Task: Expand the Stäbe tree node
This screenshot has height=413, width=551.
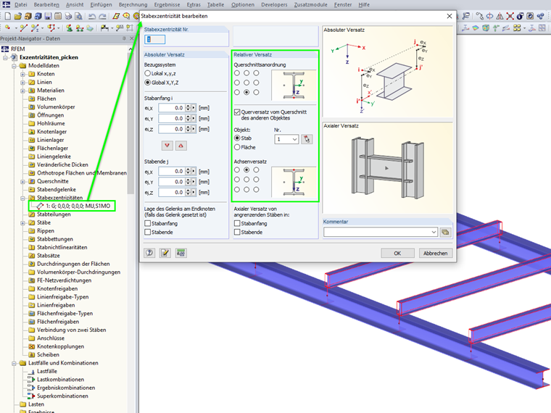Action: (x=23, y=223)
